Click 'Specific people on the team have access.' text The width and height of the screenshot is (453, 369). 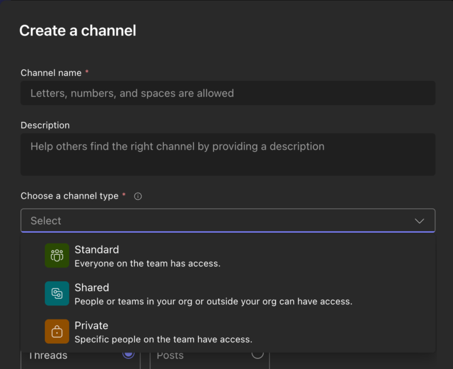[x=163, y=340]
